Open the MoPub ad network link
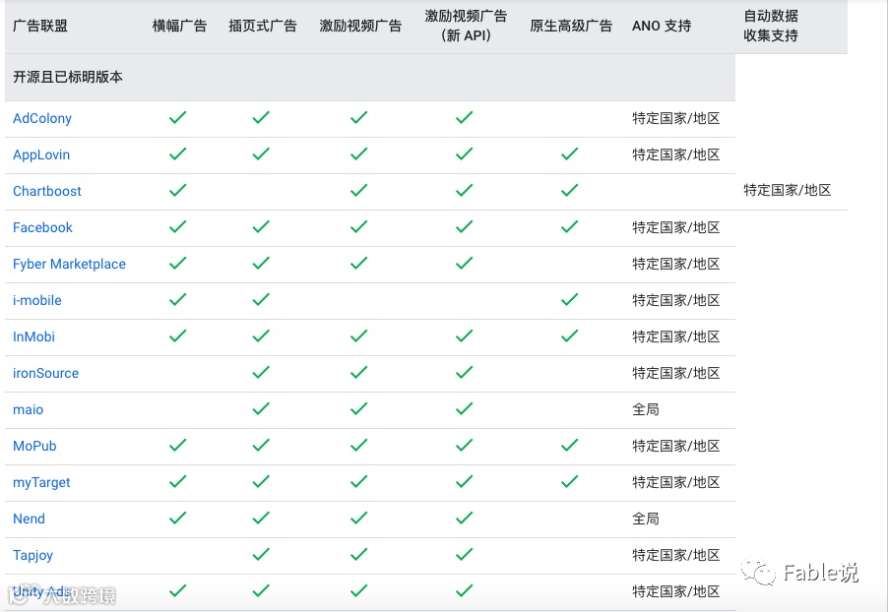The height and width of the screenshot is (612, 888). click(x=34, y=446)
